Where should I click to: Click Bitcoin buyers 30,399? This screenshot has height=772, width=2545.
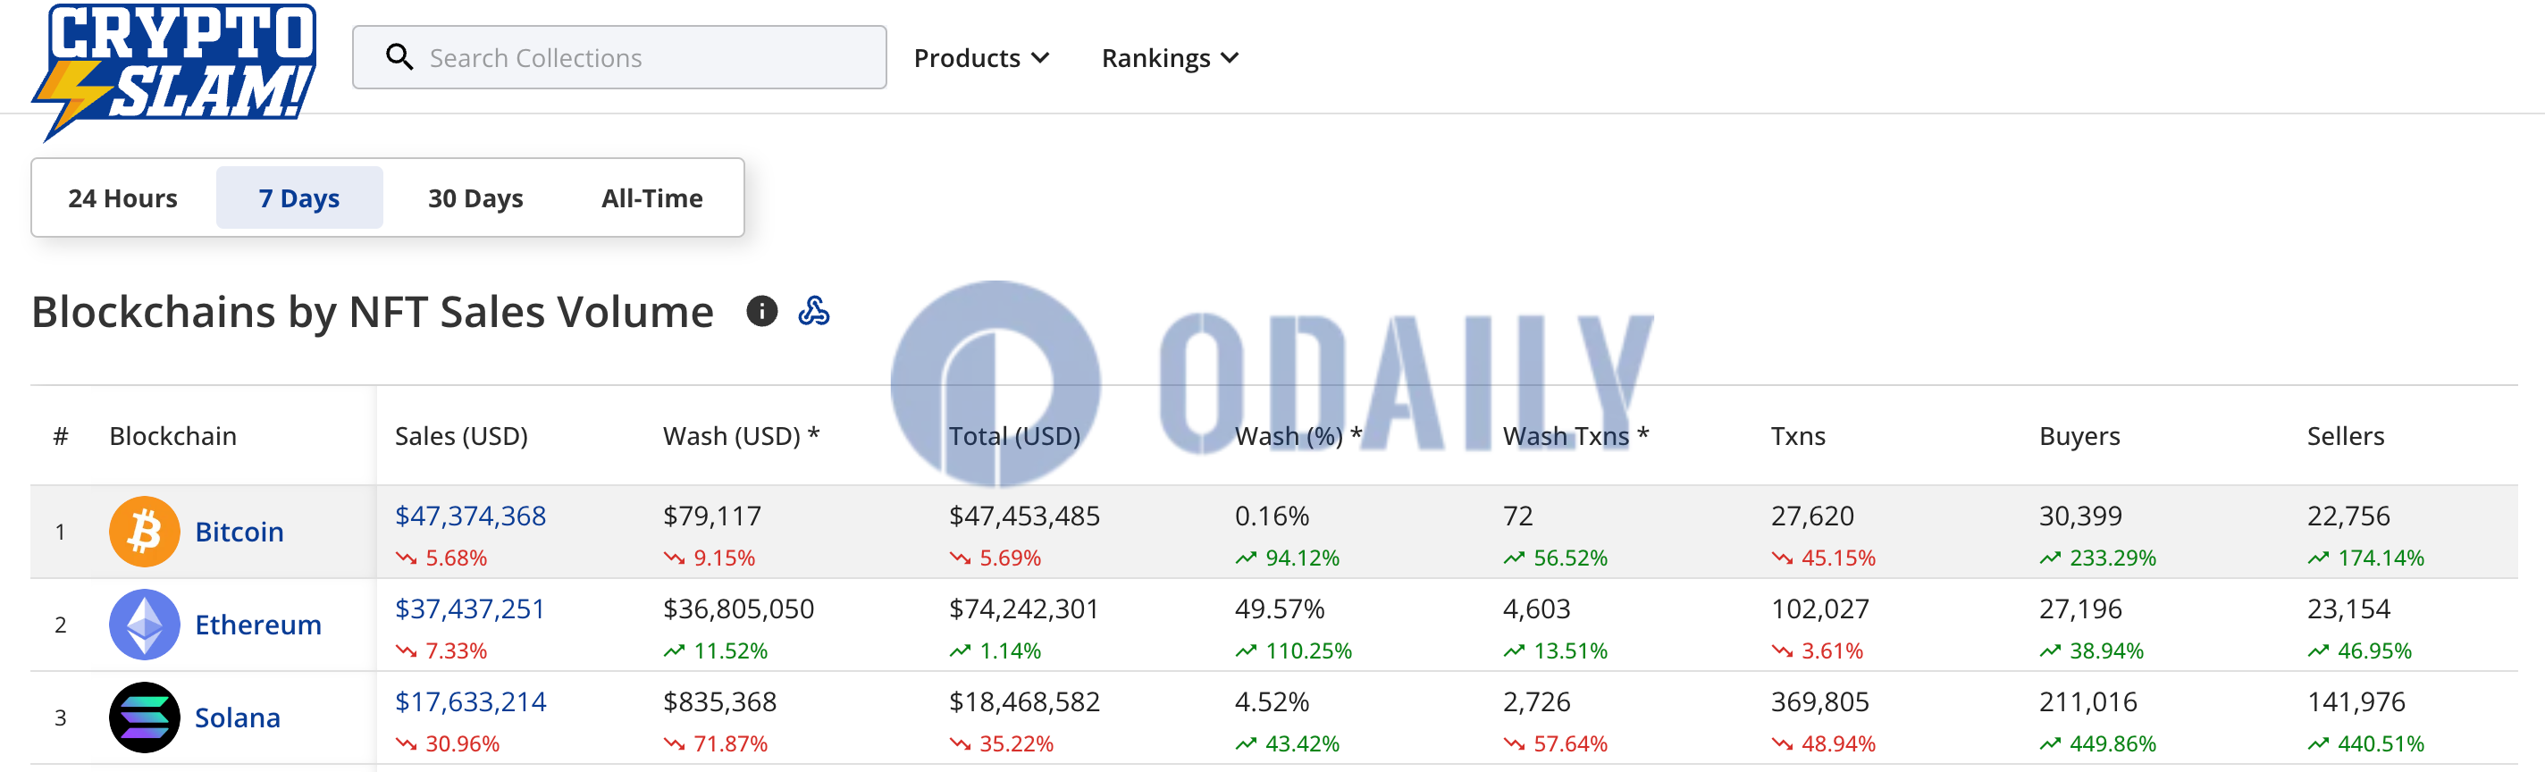pyautogui.click(x=2080, y=516)
